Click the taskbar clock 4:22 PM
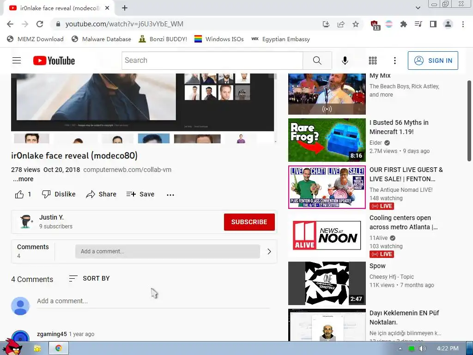This screenshot has width=473, height=355. (x=448, y=349)
